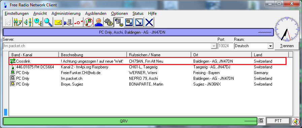Click the clock with speaker icon

[38, 22]
